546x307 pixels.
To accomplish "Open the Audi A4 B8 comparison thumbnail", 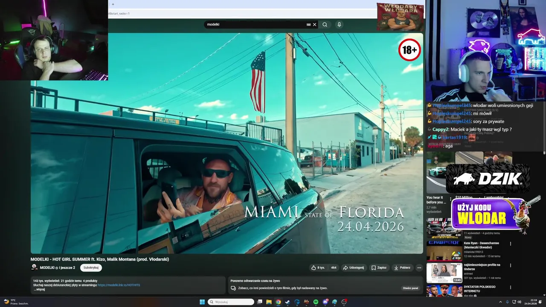I will [444, 227].
